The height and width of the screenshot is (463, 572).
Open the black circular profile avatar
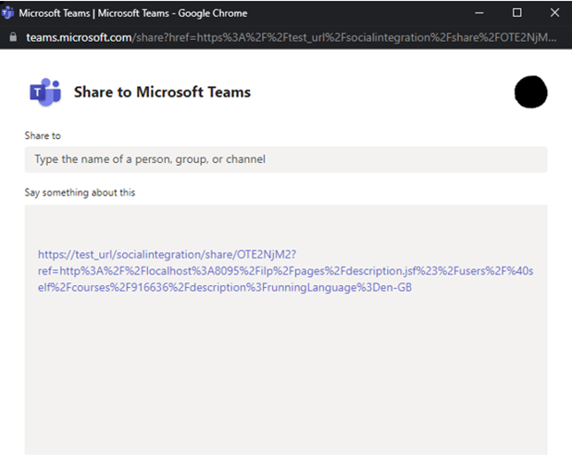(530, 92)
